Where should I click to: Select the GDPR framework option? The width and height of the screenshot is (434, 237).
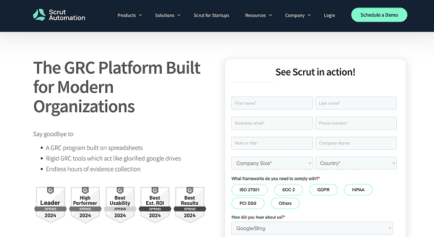[323, 190]
